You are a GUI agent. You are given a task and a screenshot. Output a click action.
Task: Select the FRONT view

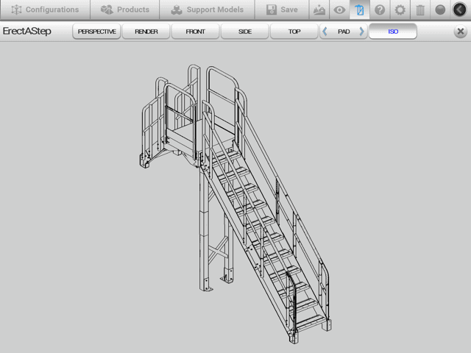click(196, 32)
